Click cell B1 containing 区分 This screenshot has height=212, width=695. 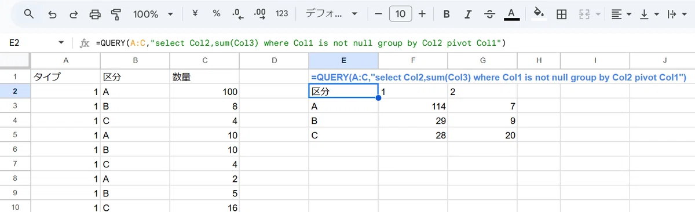click(x=135, y=76)
